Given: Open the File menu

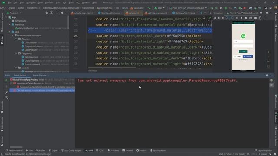Looking at the screenshot, I should [10, 3].
